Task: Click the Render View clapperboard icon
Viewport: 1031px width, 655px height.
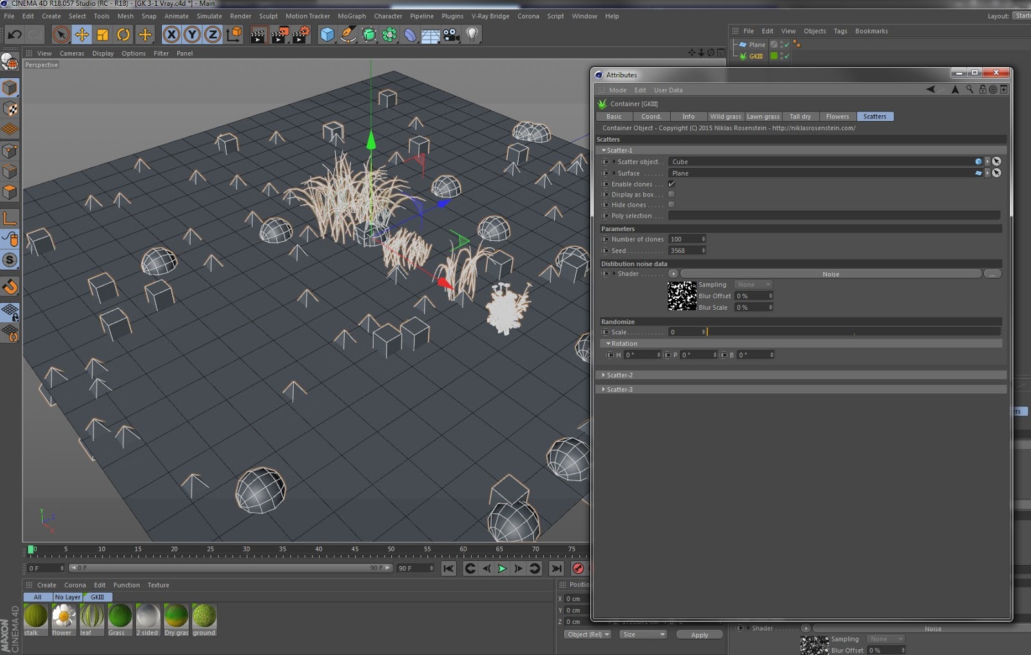Action: (x=258, y=34)
